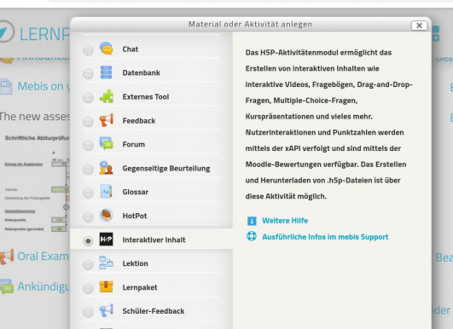Click the Externes Tool label text
Viewport: 453px width, 329px height.
click(x=146, y=96)
